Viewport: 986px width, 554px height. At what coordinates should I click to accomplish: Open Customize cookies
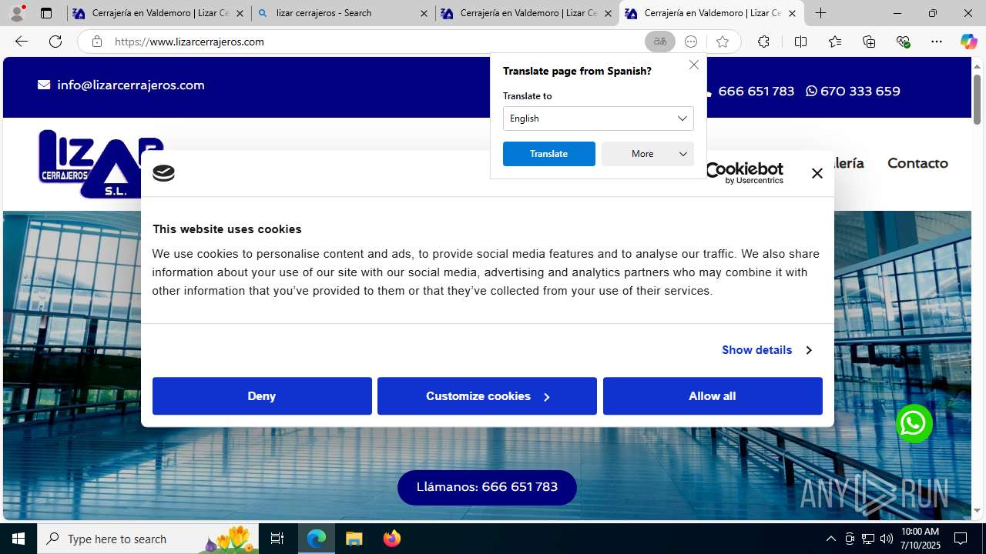tap(487, 396)
